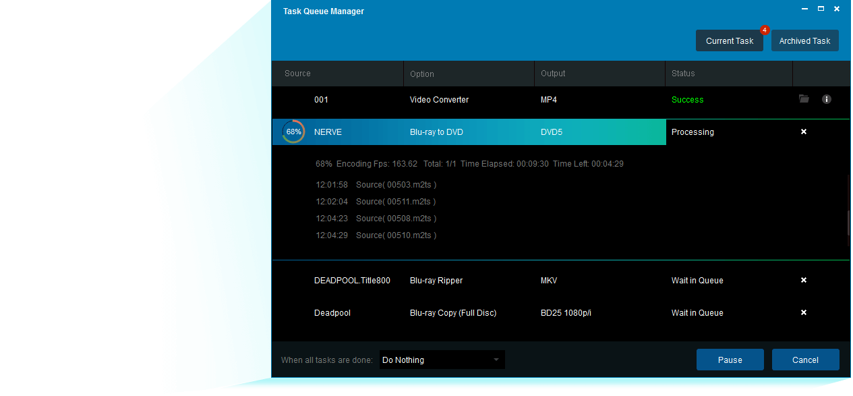Image resolution: width=853 pixels, height=396 pixels.
Task: Select the NERVE task name
Action: (x=328, y=132)
